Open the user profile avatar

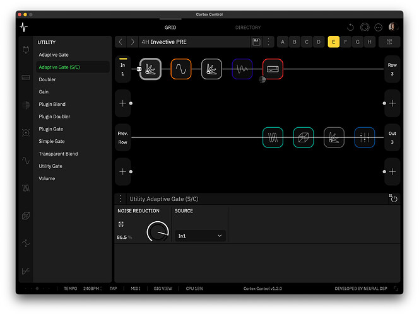coord(392,26)
